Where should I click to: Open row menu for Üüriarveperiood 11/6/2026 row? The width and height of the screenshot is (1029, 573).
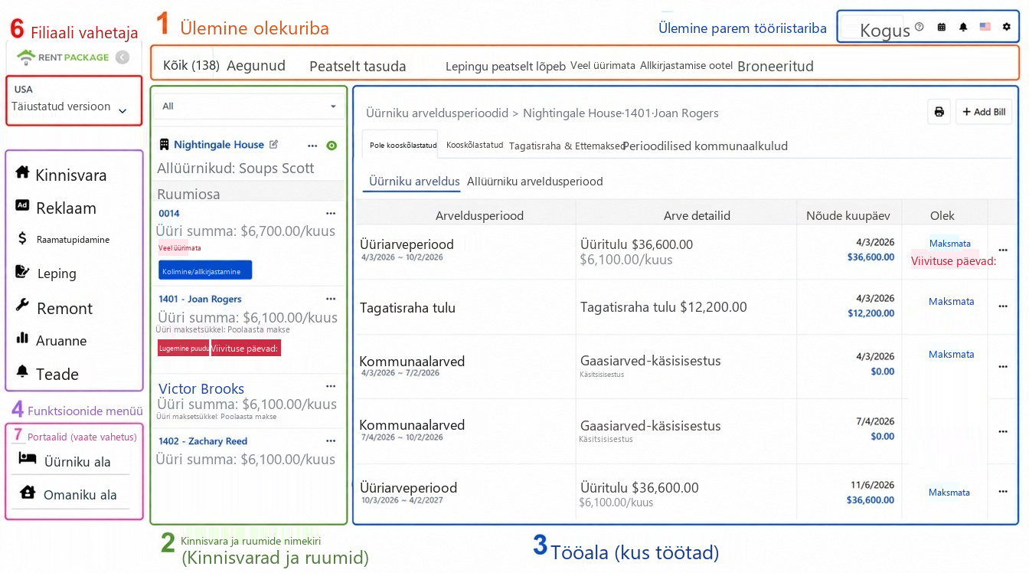coord(1003,492)
